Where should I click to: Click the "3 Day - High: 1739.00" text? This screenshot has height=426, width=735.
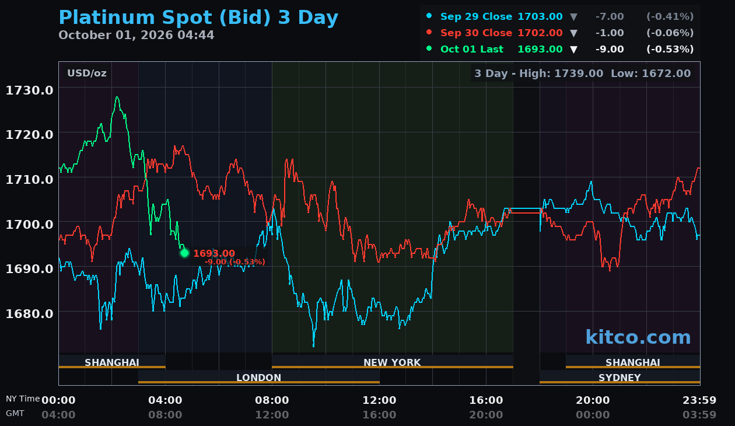click(539, 74)
